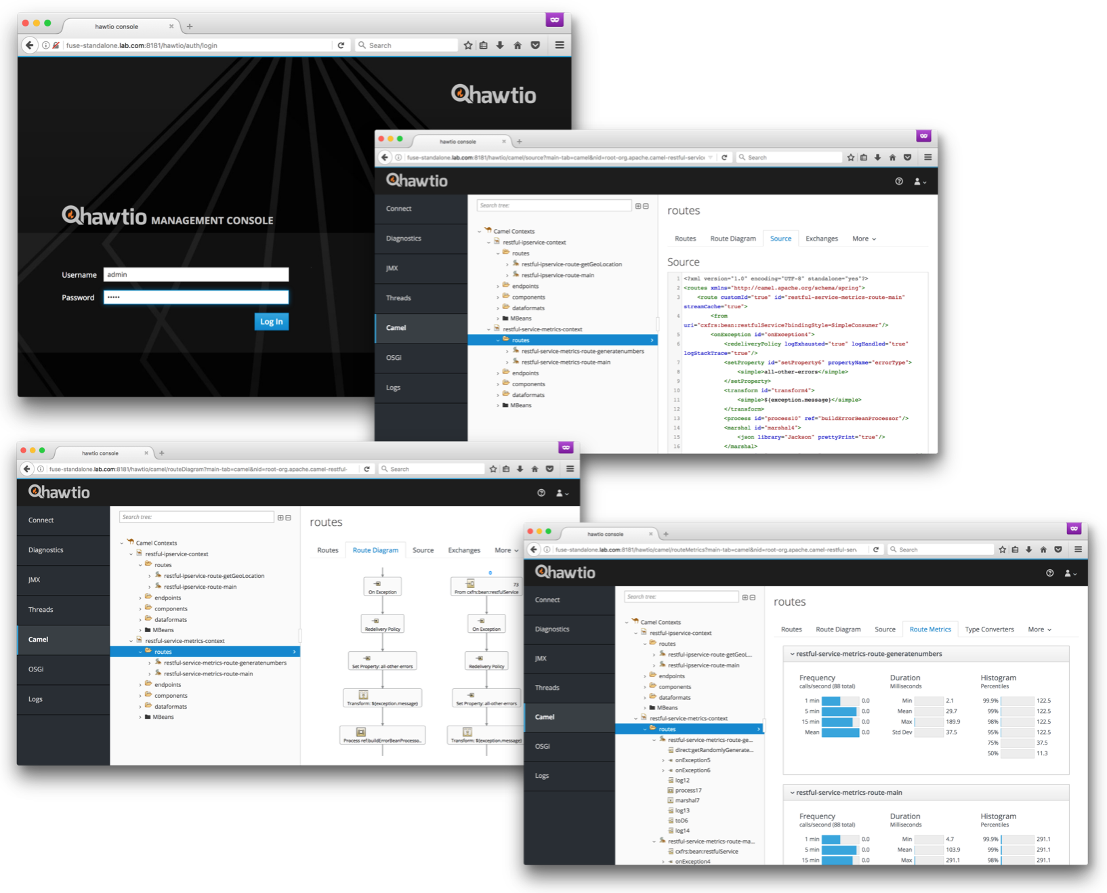The image size is (1107, 893).
Task: Click Search tree field in Metrics window
Action: tap(681, 597)
